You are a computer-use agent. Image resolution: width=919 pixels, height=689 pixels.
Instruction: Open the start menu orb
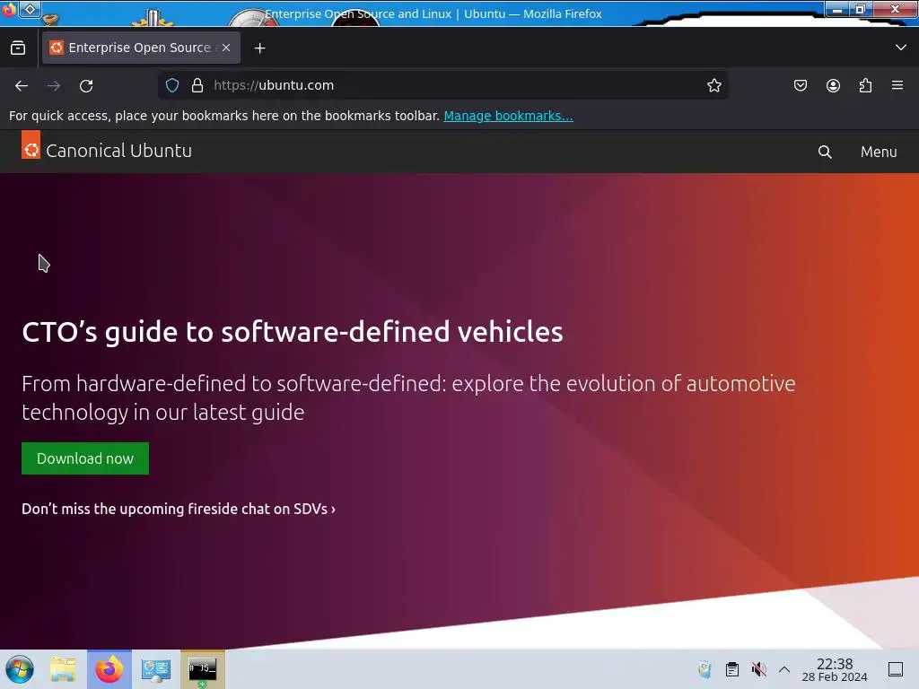pos(20,669)
